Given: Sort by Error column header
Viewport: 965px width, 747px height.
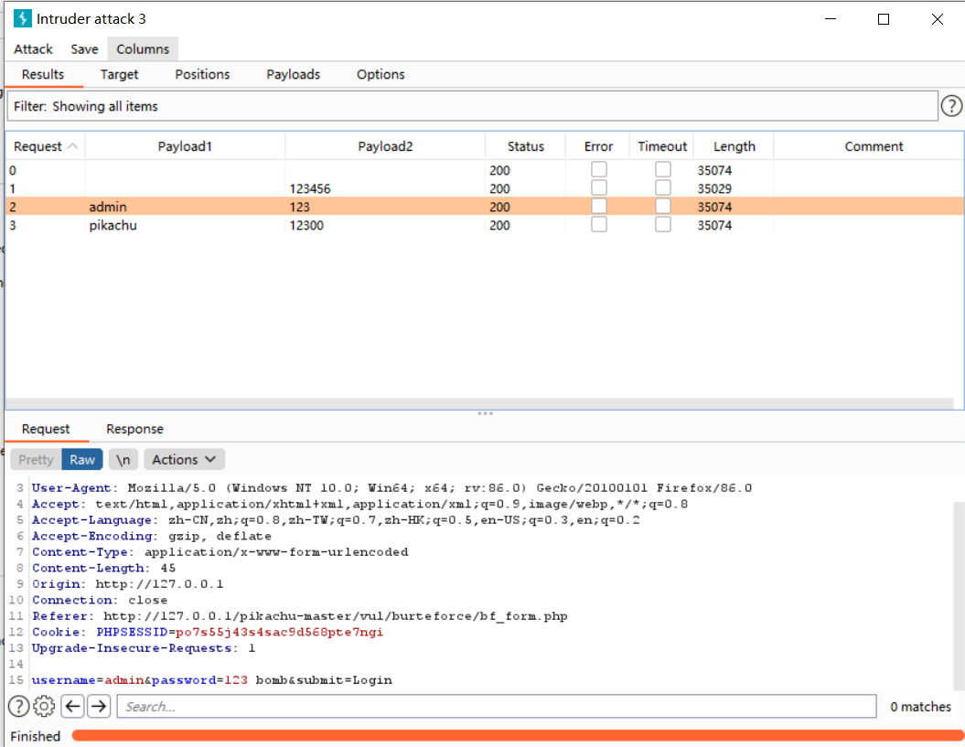Looking at the screenshot, I should 598,146.
